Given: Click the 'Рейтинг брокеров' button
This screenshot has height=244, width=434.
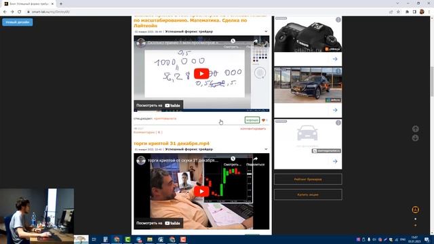Looking at the screenshot, I should tap(308, 179).
